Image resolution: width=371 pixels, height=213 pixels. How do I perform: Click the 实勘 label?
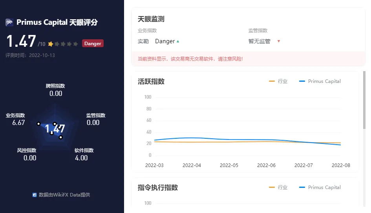point(143,42)
